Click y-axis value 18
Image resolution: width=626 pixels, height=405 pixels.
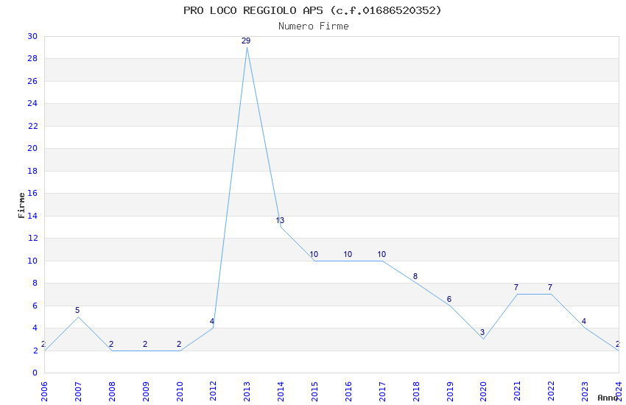[x=32, y=171]
